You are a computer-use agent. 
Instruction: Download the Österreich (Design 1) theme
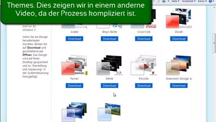pos(179,86)
